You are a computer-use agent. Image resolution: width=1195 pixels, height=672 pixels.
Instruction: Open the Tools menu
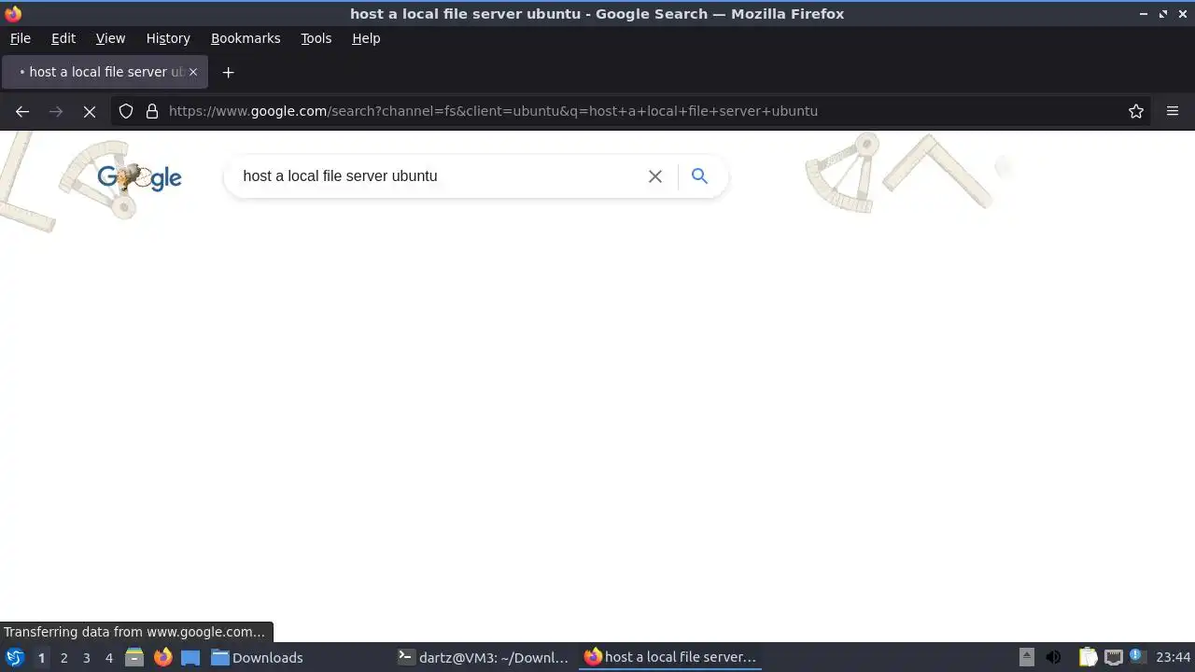point(316,38)
